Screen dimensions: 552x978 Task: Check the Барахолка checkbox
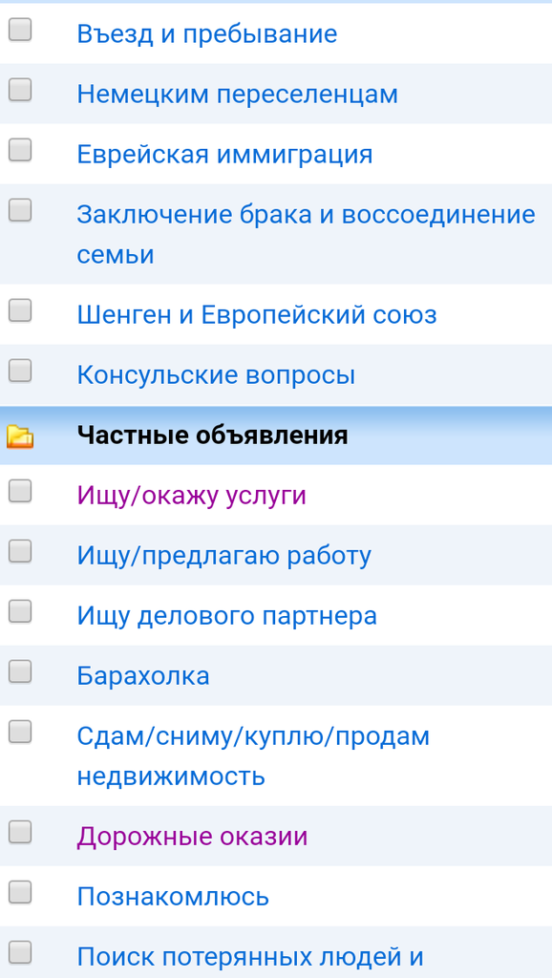[20, 671]
